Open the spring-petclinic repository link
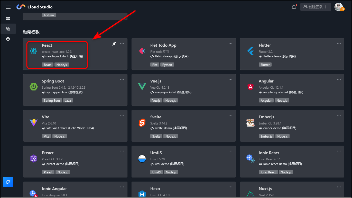This screenshot has height=198, width=352. coord(62,92)
